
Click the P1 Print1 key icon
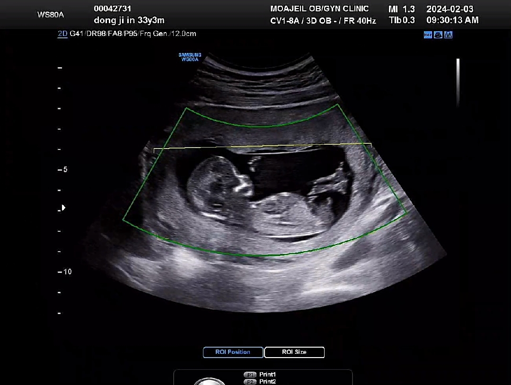pos(250,375)
